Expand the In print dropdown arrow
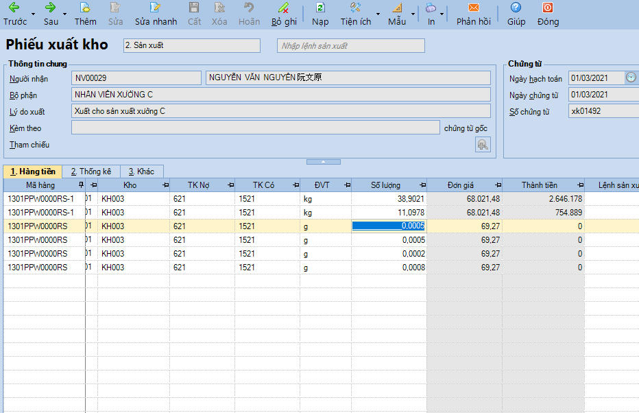This screenshot has height=413, width=639. tap(442, 14)
